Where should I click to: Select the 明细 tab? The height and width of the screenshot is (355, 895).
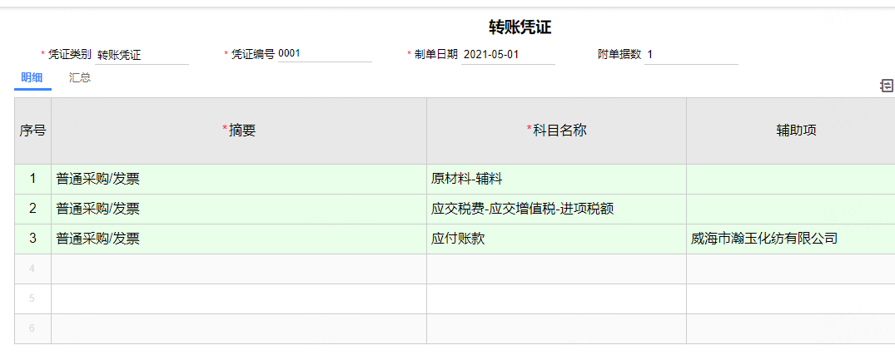32,78
